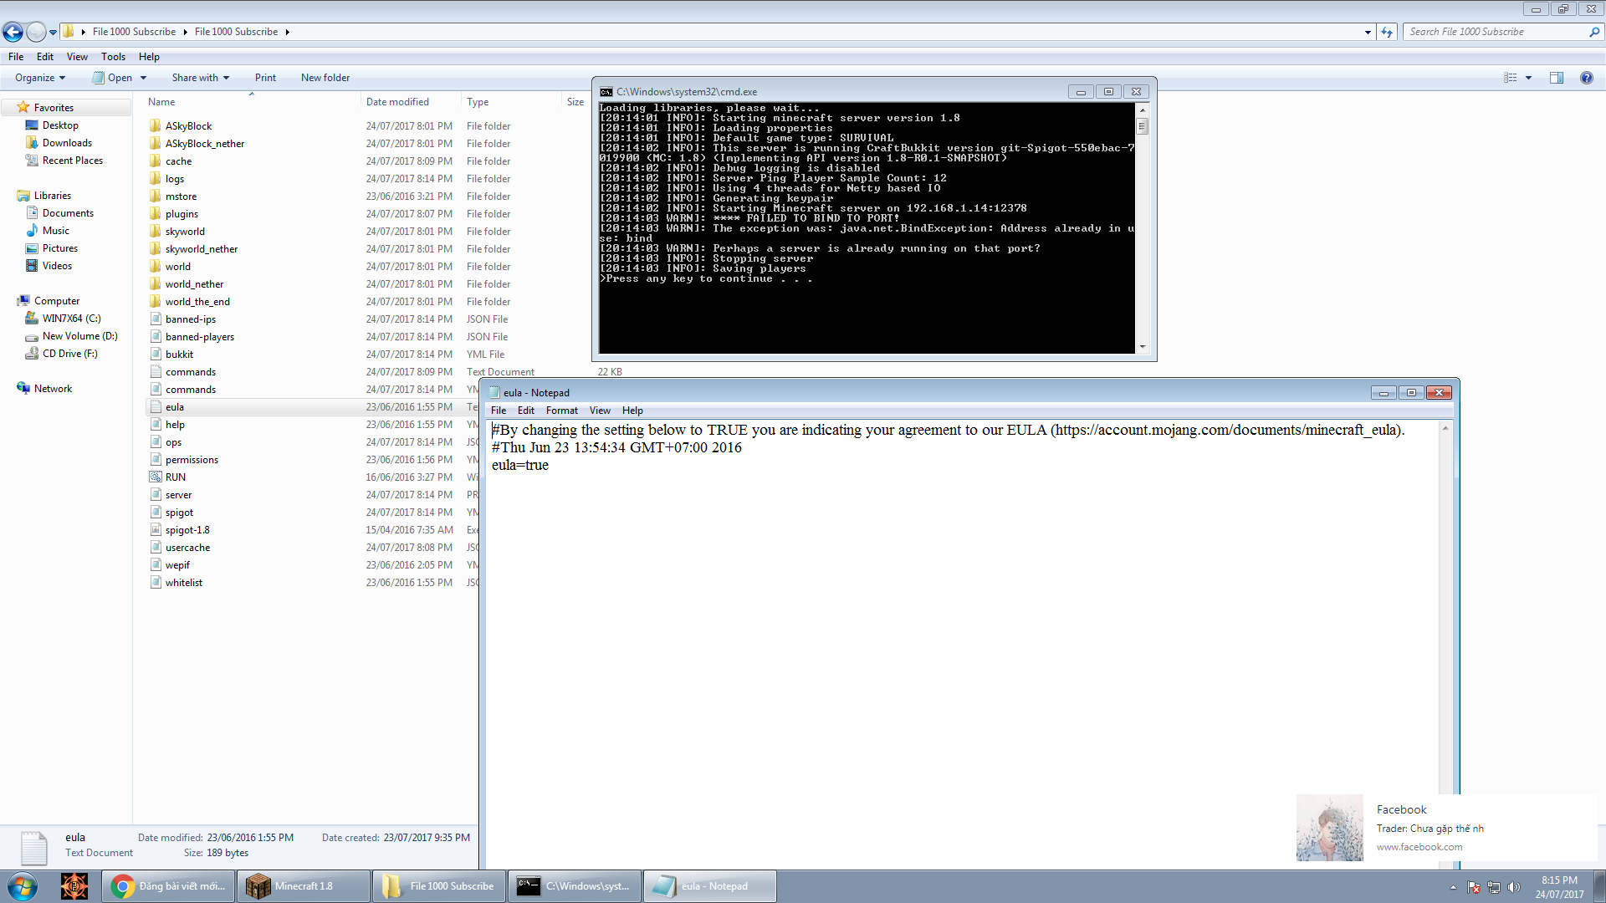The width and height of the screenshot is (1606, 903).
Task: Open Notepad's Format menu
Action: pyautogui.click(x=561, y=411)
